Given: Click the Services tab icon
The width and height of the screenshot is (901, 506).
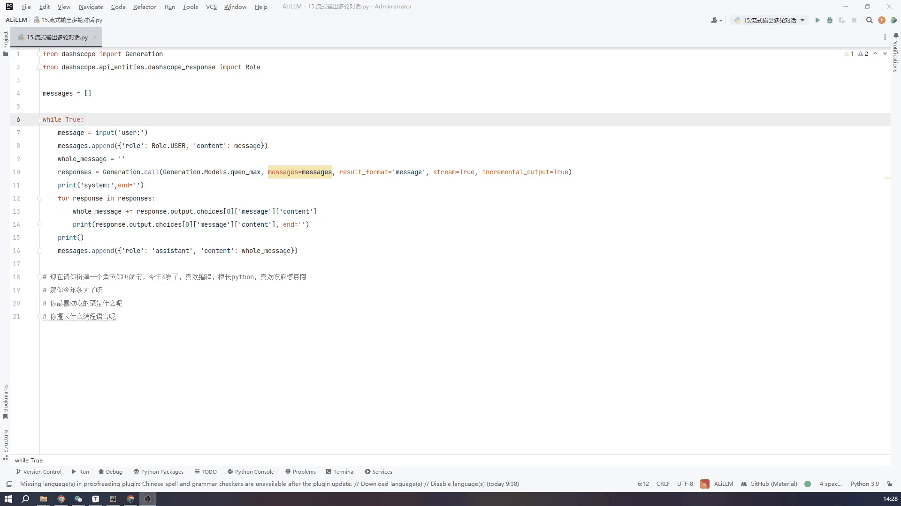Looking at the screenshot, I should pyautogui.click(x=367, y=471).
